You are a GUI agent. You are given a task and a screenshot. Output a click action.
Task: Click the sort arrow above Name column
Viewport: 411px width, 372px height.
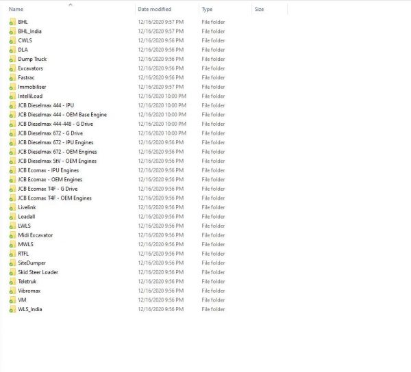tap(71, 5)
